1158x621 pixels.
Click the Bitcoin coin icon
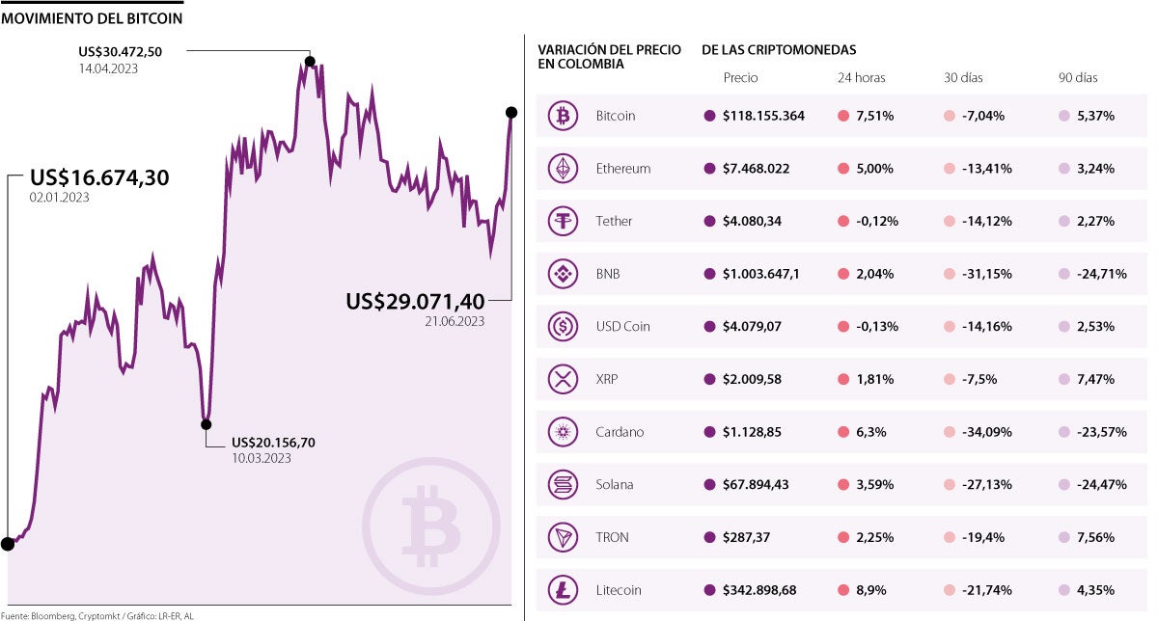[x=562, y=116]
